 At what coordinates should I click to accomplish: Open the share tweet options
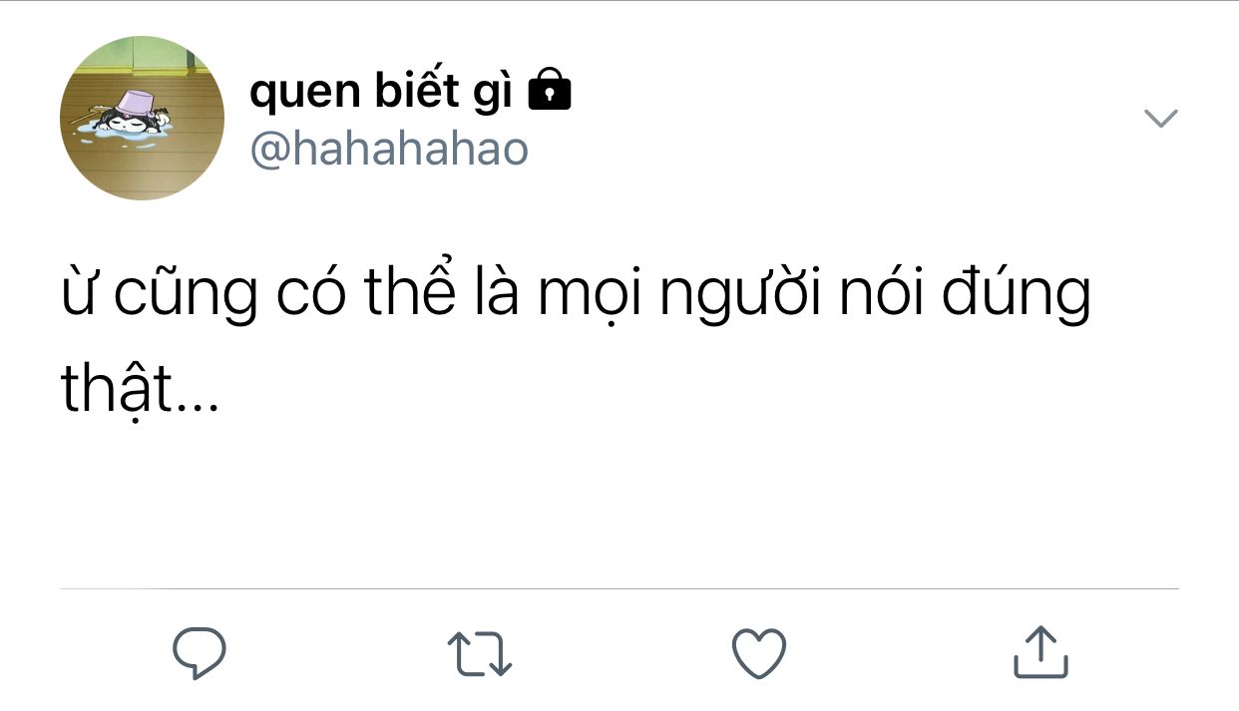pos(1040,652)
